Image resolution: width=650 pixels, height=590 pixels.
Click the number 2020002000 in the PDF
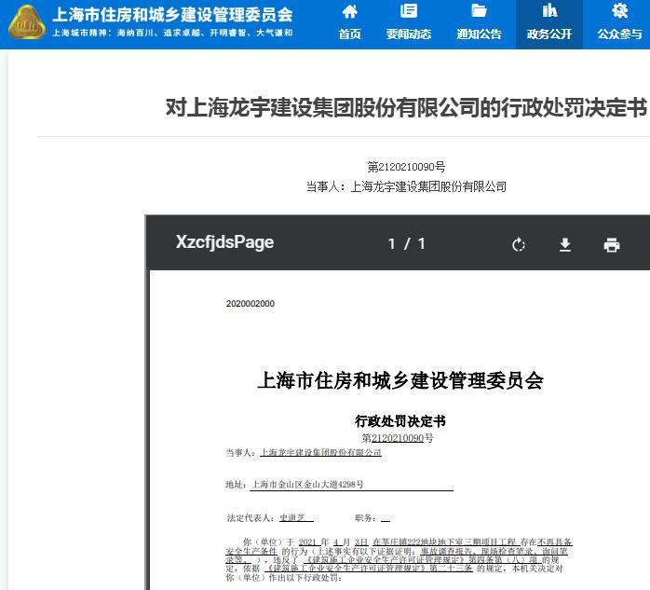(251, 304)
